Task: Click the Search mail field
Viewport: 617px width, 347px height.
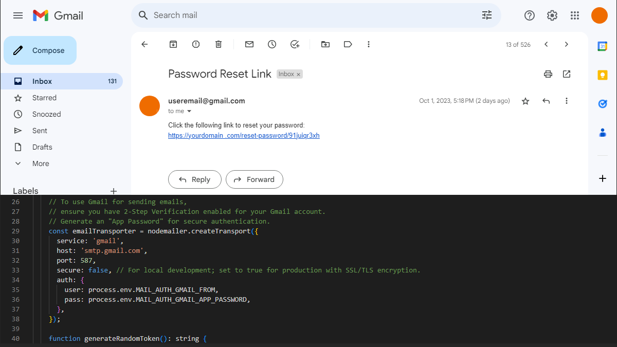Action: coord(308,15)
